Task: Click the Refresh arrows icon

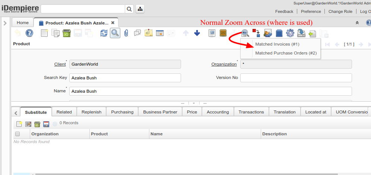Action: tap(104, 33)
